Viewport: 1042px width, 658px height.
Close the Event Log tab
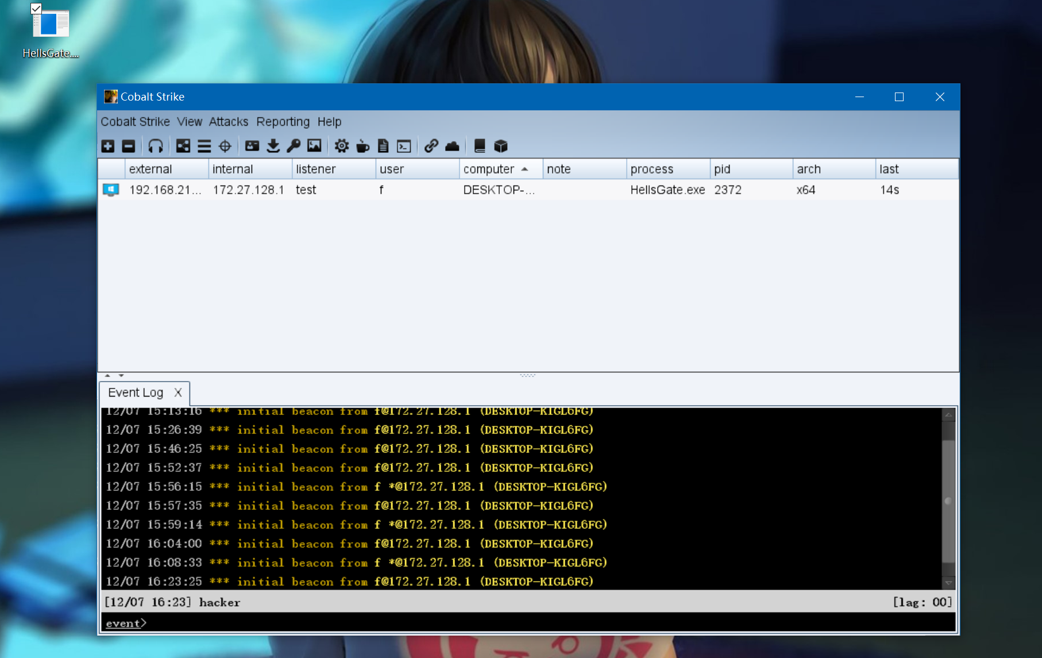click(x=178, y=393)
